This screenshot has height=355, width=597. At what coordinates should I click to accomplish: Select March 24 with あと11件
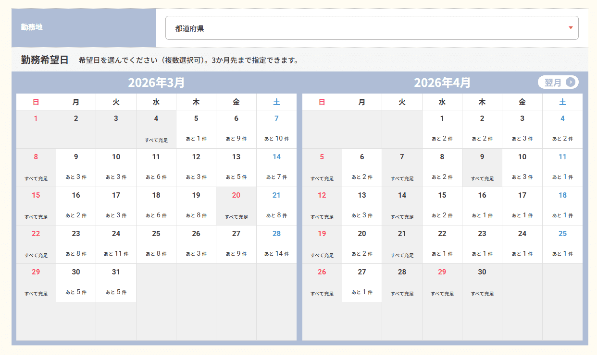[116, 244]
